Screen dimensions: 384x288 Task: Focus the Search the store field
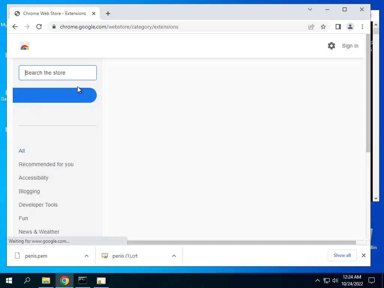(x=58, y=73)
